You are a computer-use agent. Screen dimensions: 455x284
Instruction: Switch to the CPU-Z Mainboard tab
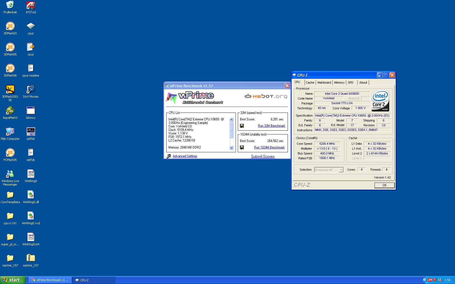(x=324, y=82)
